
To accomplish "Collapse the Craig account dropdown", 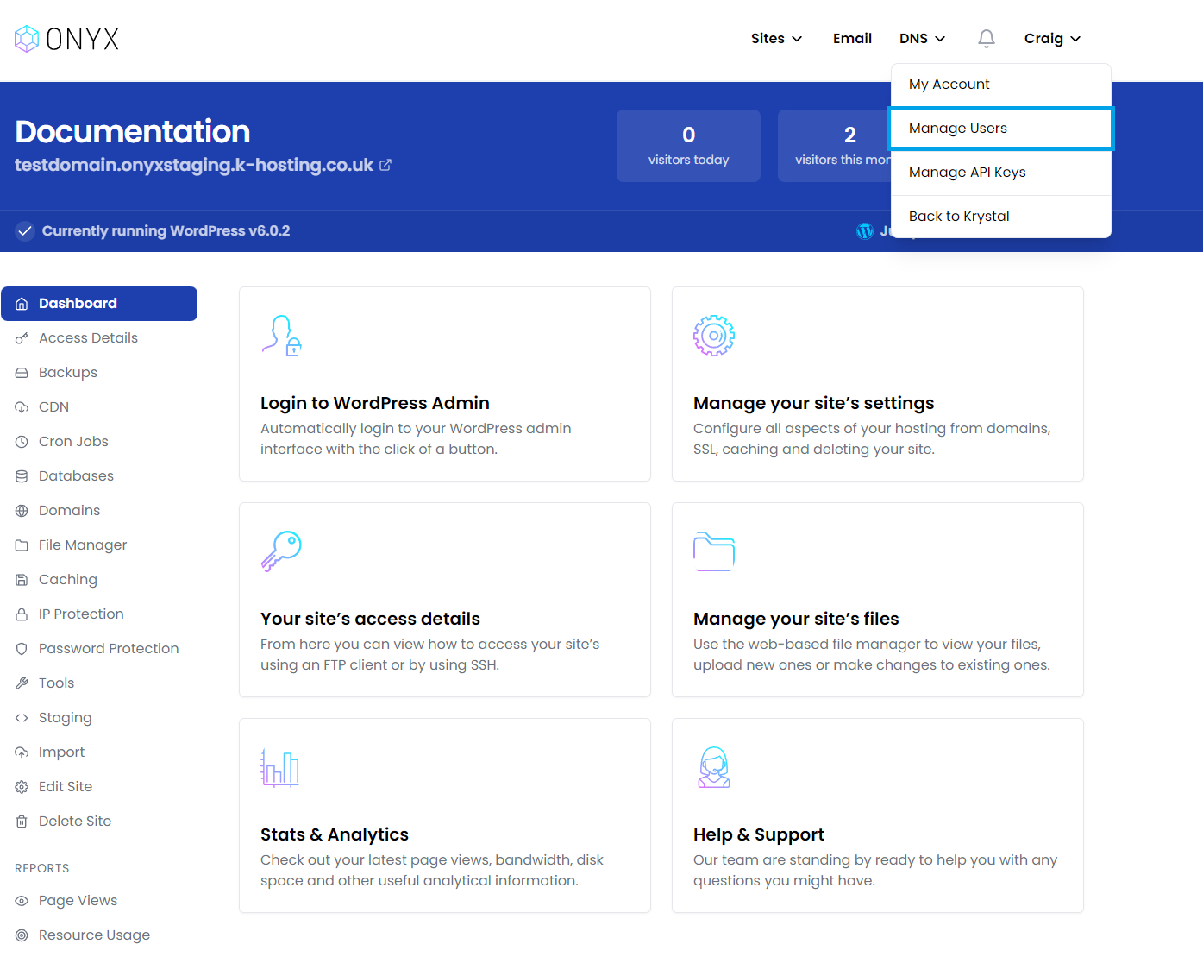I will 1052,38.
